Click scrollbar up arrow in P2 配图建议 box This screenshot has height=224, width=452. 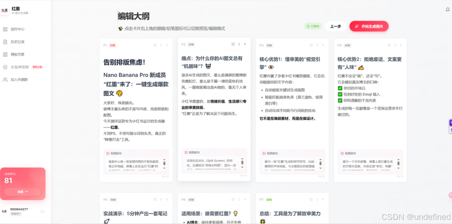pos(242,159)
